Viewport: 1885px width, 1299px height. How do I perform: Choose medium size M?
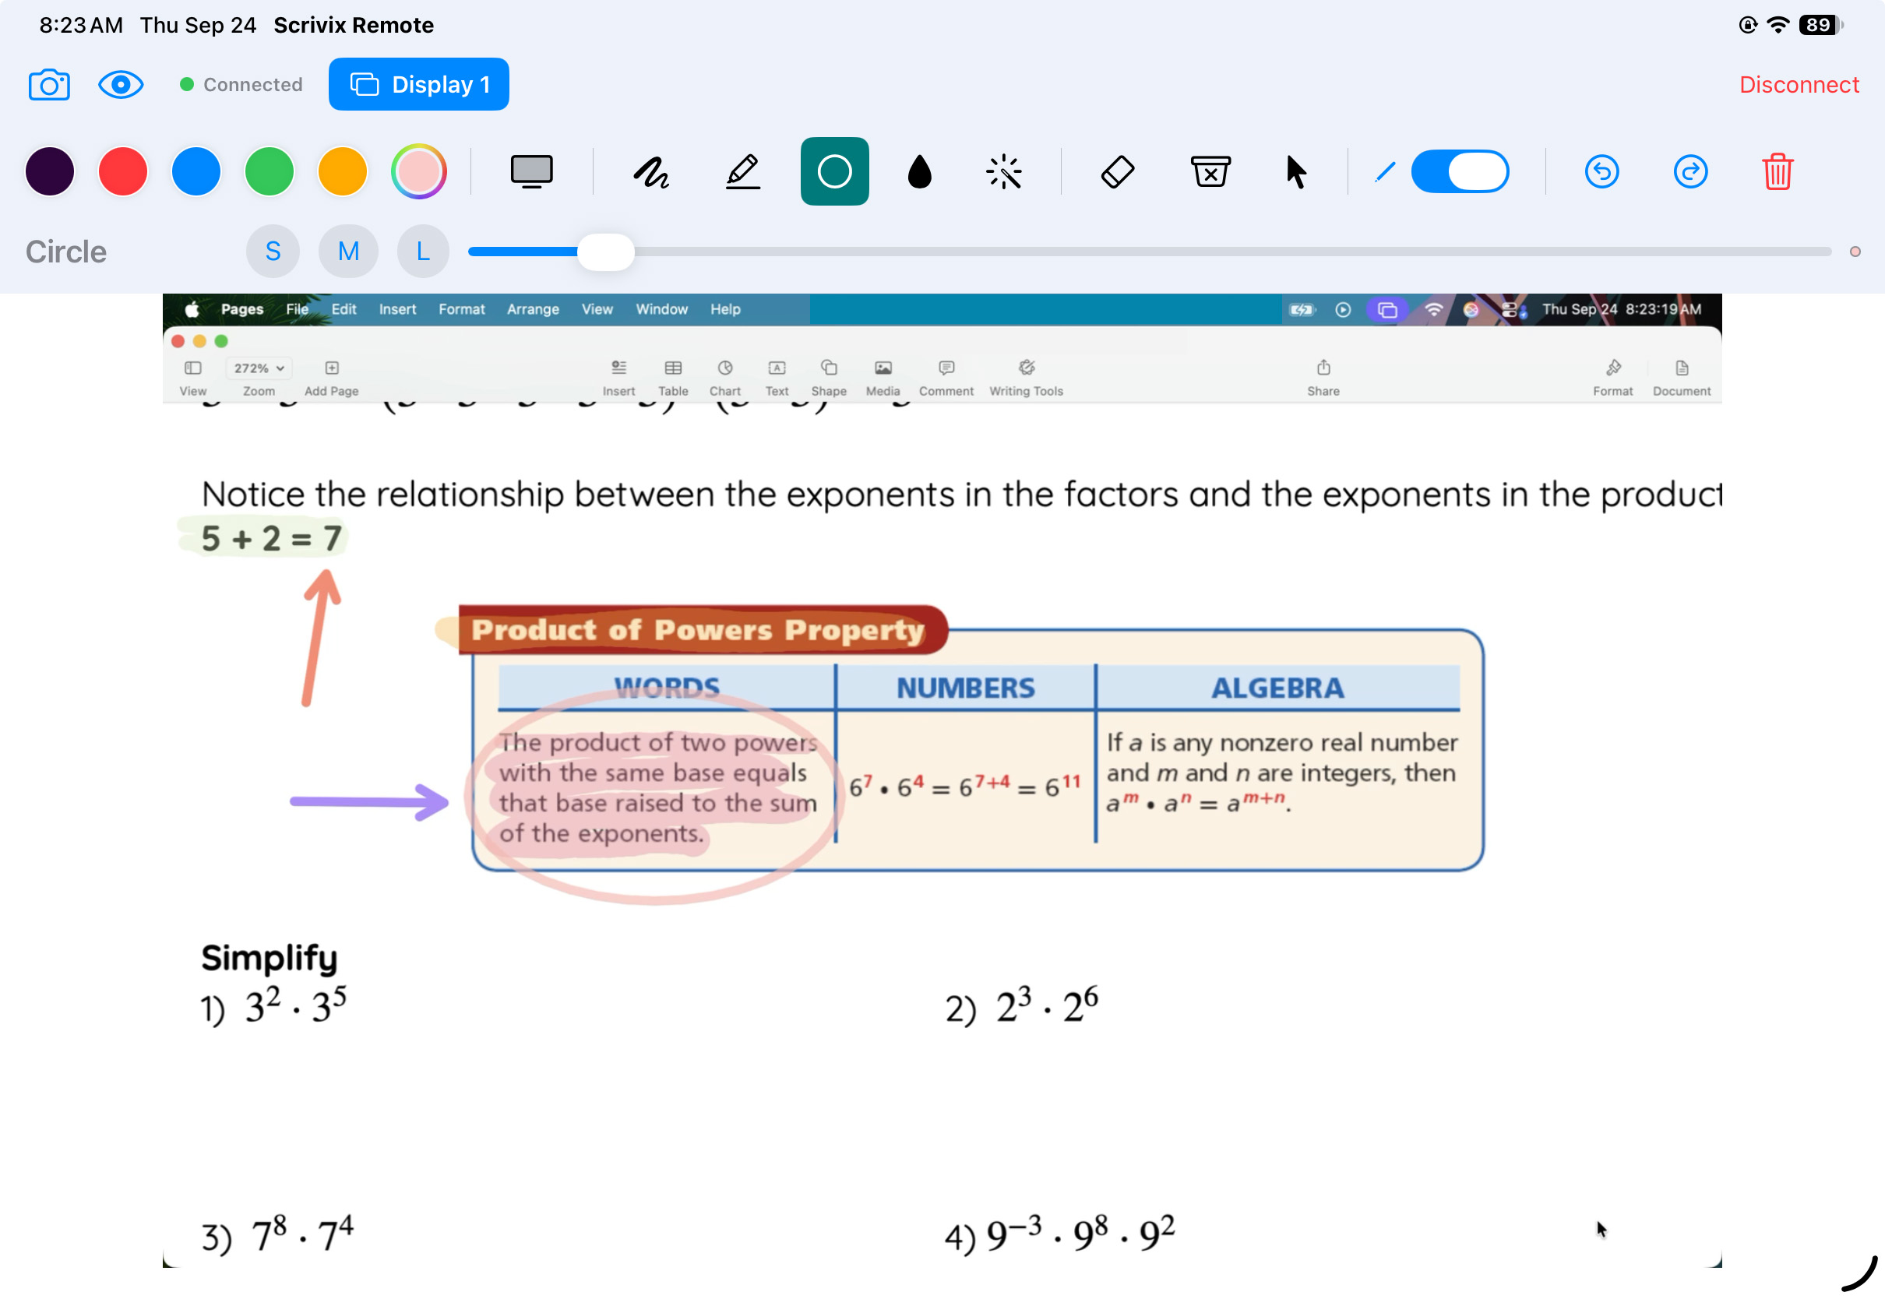point(348,252)
